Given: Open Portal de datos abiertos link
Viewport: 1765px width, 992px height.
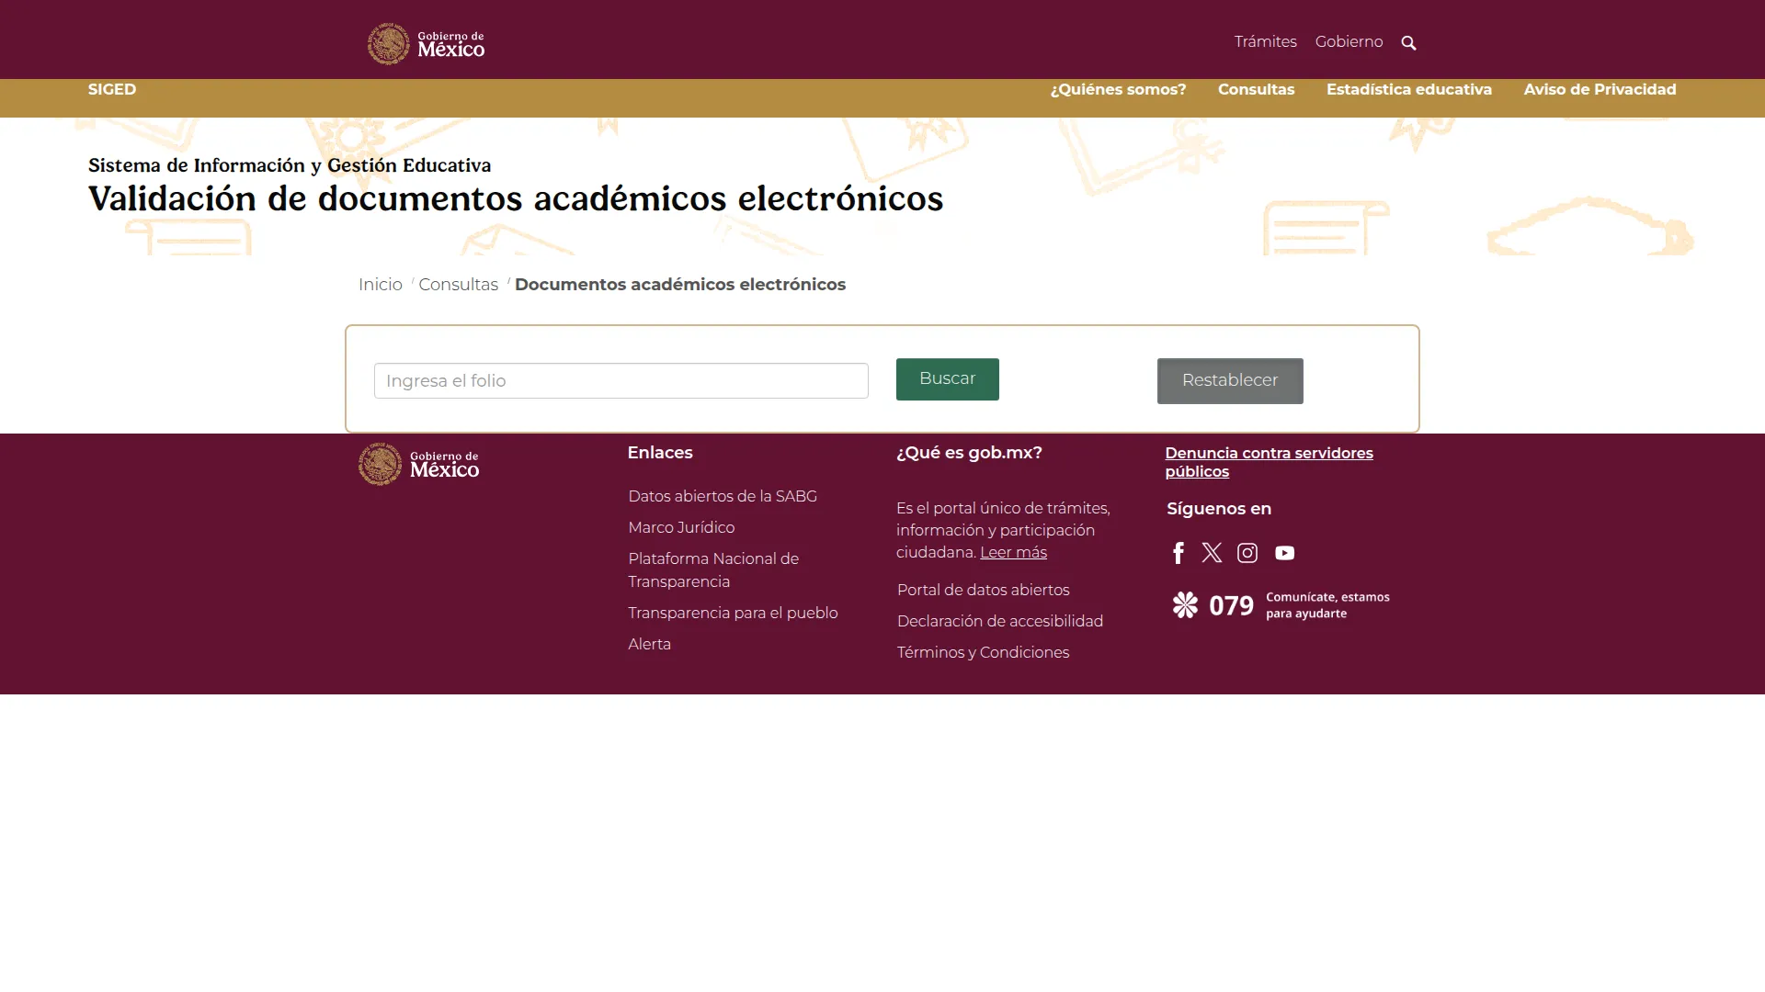Looking at the screenshot, I should pos(983,590).
